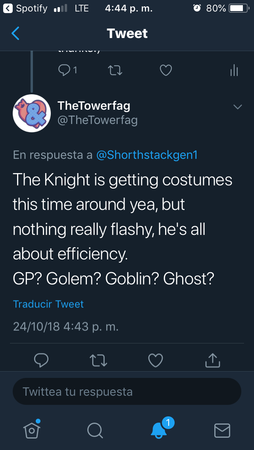This screenshot has height=450, width=254.
Task: Open @Shorthstackgen1 mention link
Action: (147, 155)
